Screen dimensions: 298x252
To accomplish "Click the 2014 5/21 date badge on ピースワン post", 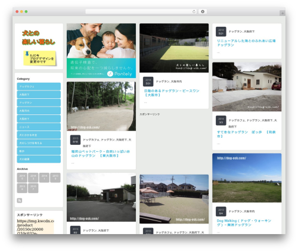I will (x=148, y=82).
